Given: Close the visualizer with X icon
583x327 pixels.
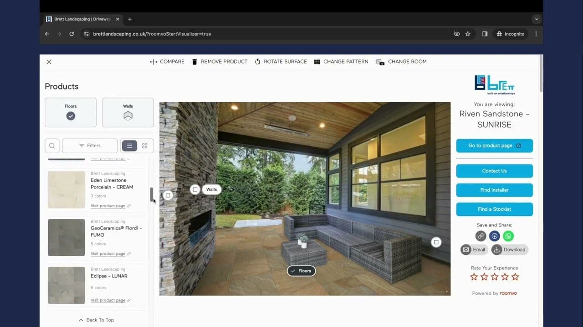Looking at the screenshot, I should point(49,62).
